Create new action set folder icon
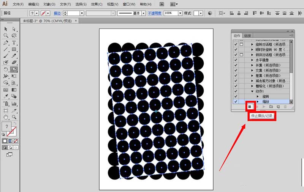The width and height of the screenshot is (304, 192). [271, 107]
